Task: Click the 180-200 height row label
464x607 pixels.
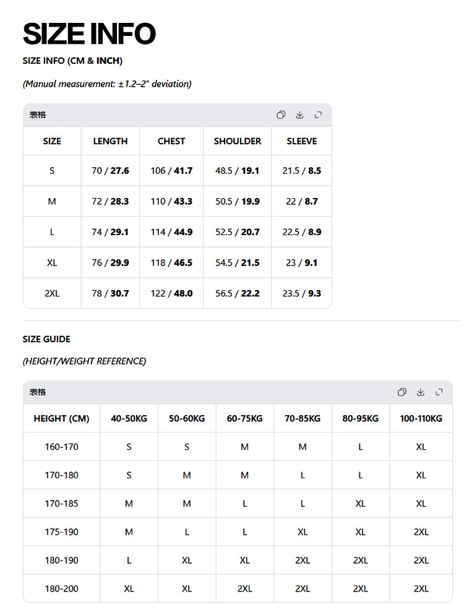Action: pos(61,589)
